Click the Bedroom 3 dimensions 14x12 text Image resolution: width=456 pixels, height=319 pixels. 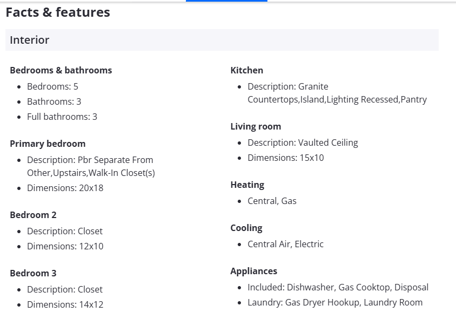pyautogui.click(x=65, y=304)
